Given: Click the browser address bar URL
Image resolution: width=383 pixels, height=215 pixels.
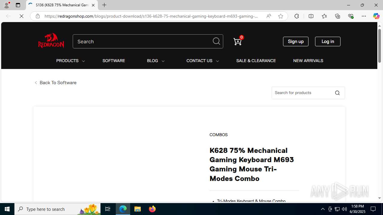Looking at the screenshot, I should [151, 16].
